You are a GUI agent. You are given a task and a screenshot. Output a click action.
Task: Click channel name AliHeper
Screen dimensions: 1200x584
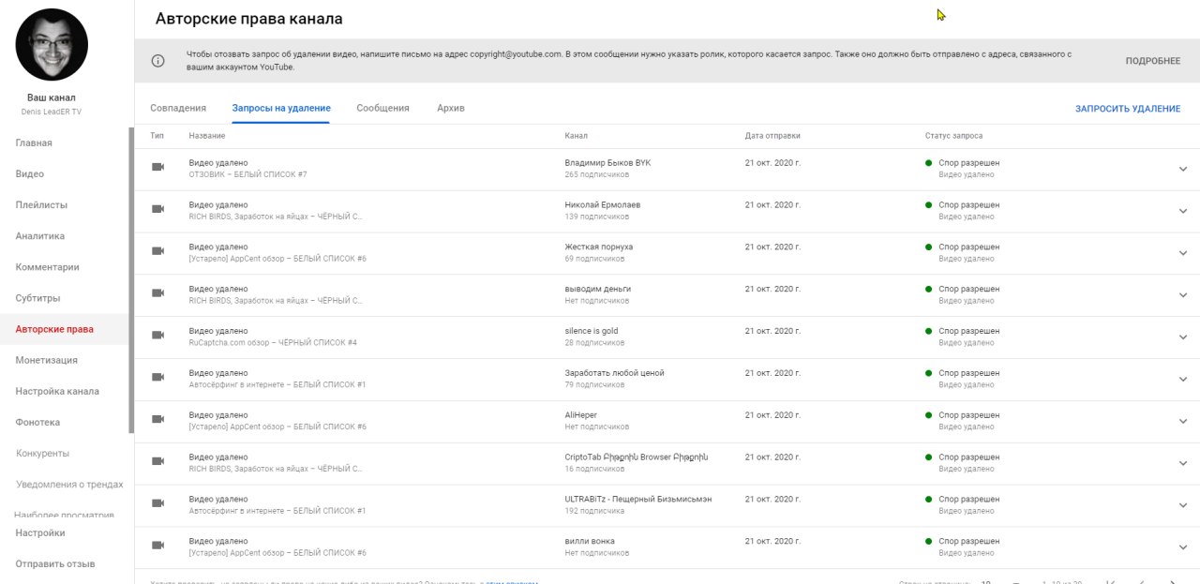(x=581, y=415)
